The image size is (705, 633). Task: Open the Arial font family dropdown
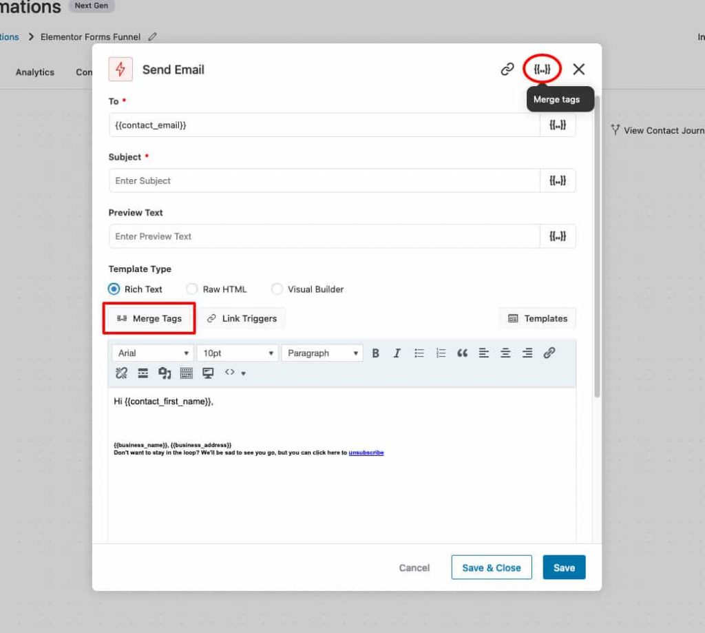[x=151, y=353]
